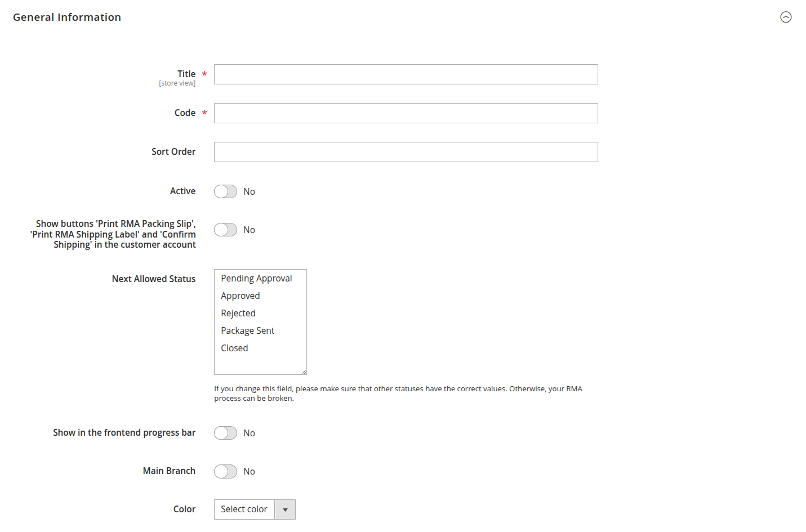Click the Main Branch label
This screenshot has height=532, width=806.
pos(169,471)
